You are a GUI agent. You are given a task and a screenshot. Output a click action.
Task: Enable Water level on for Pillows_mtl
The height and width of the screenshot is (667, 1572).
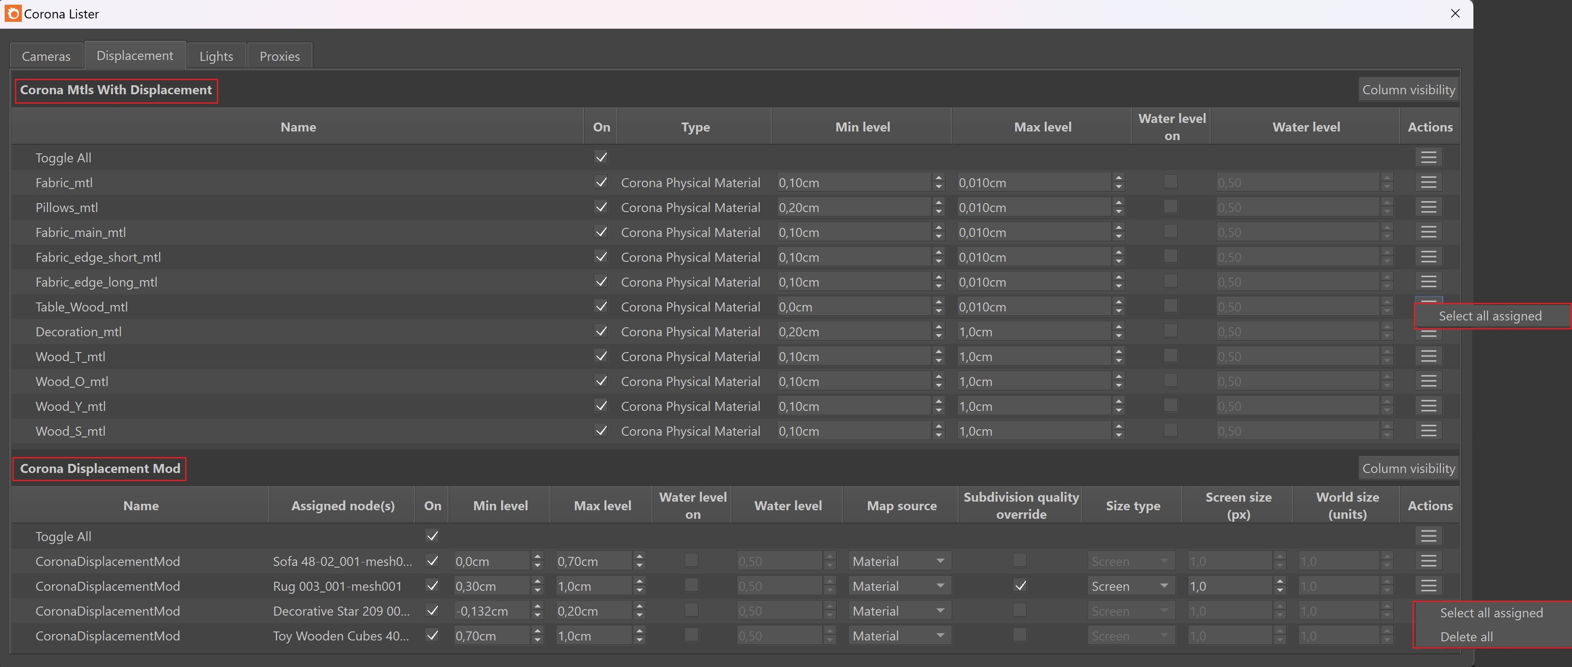tap(1170, 206)
